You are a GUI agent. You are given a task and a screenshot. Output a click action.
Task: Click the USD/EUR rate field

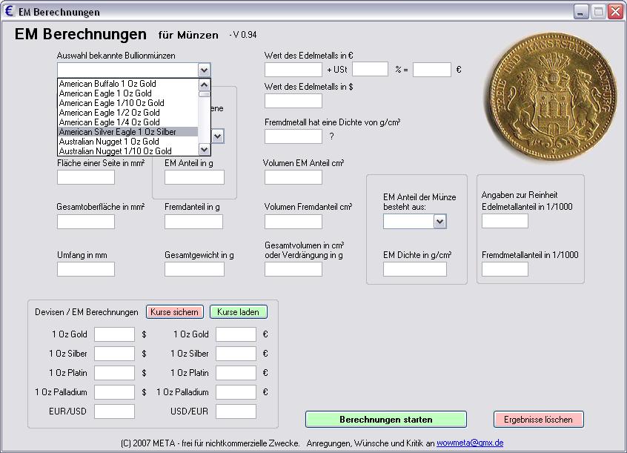point(236,411)
